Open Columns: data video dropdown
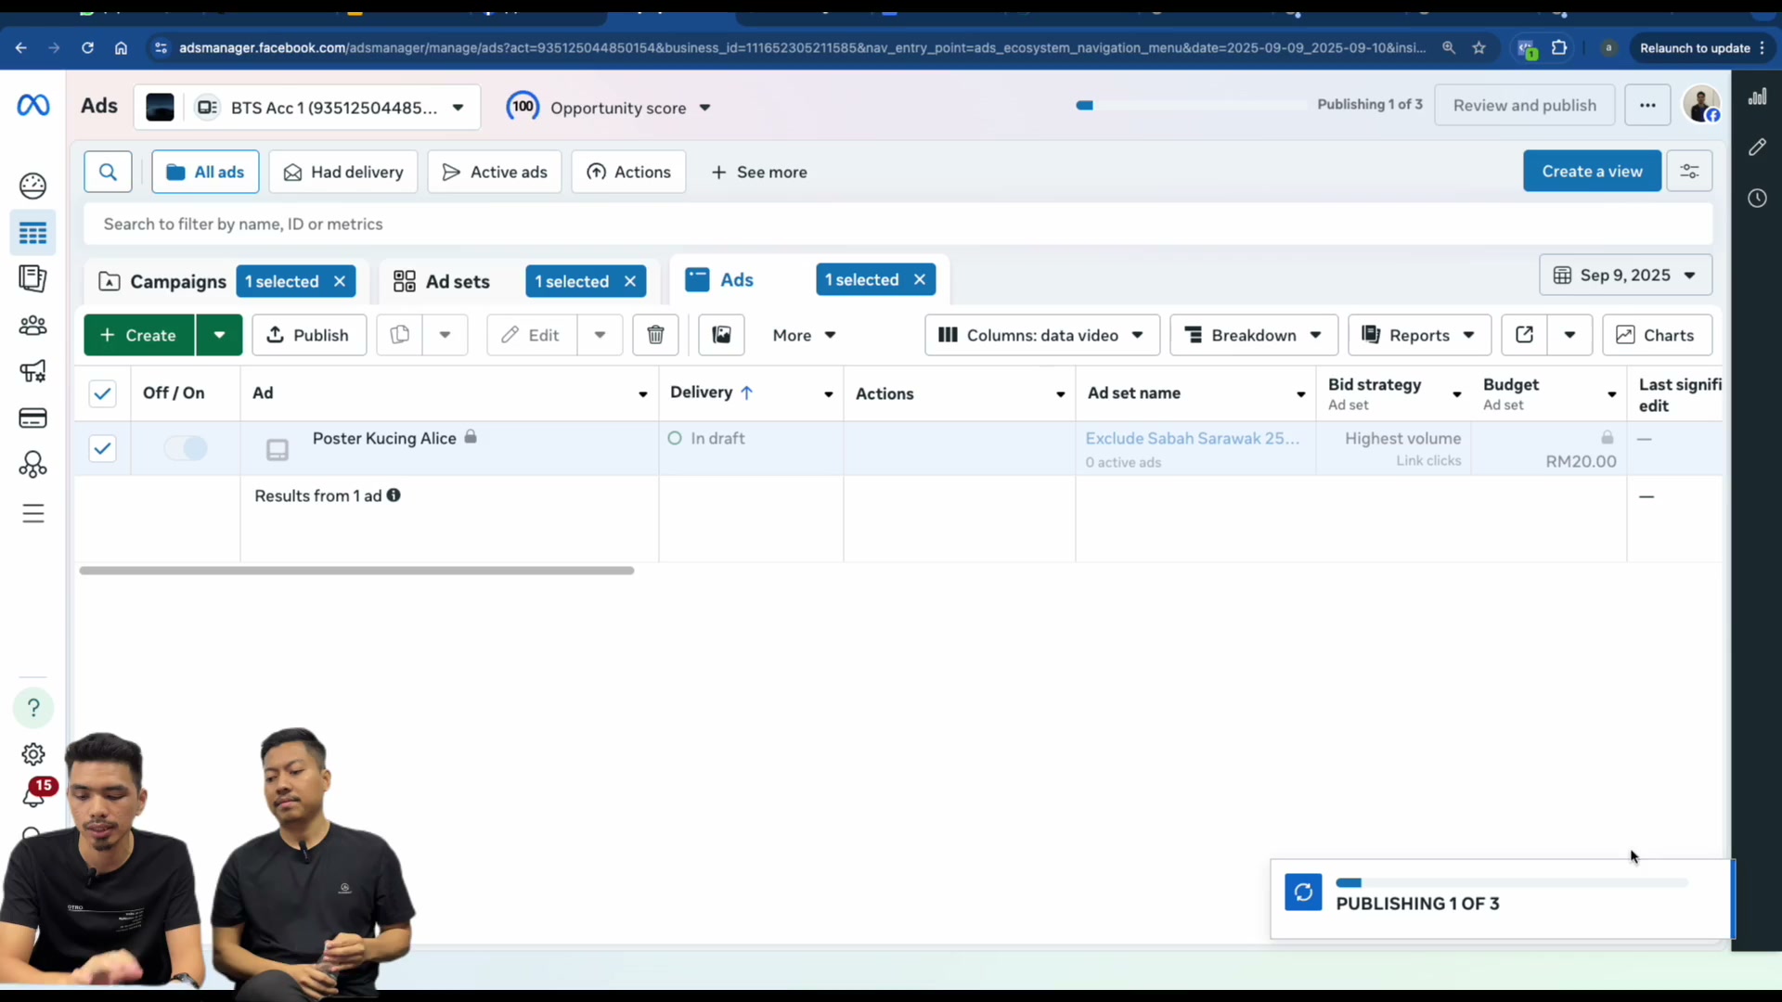Viewport: 1782px width, 1002px height. (x=1042, y=335)
